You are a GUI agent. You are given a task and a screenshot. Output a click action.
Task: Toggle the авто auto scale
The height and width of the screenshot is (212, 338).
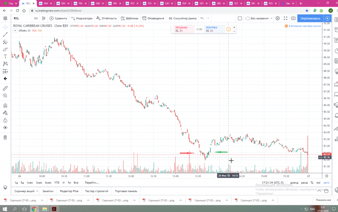pos(326,183)
